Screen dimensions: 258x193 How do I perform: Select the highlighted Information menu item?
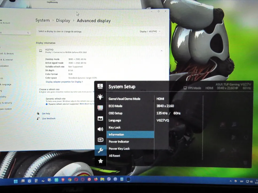click(x=130, y=135)
